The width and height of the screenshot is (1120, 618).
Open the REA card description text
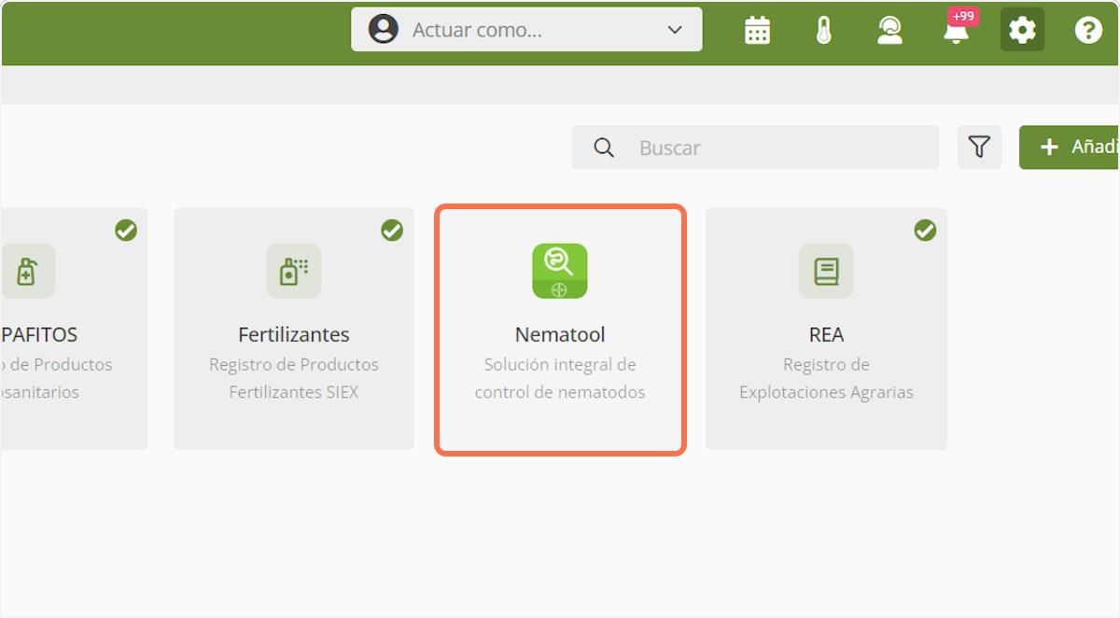[x=826, y=378]
